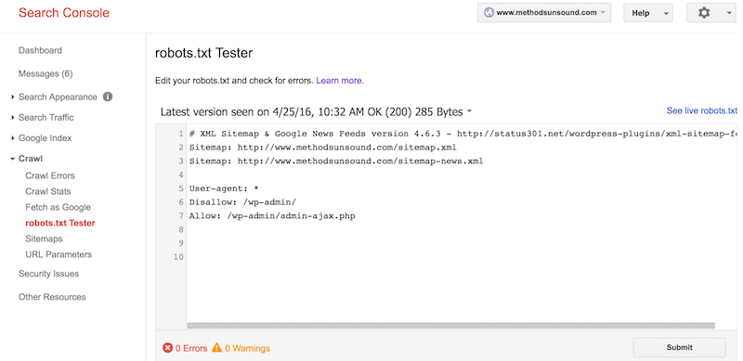Open Other Resources
743x361 pixels.
[x=52, y=297]
